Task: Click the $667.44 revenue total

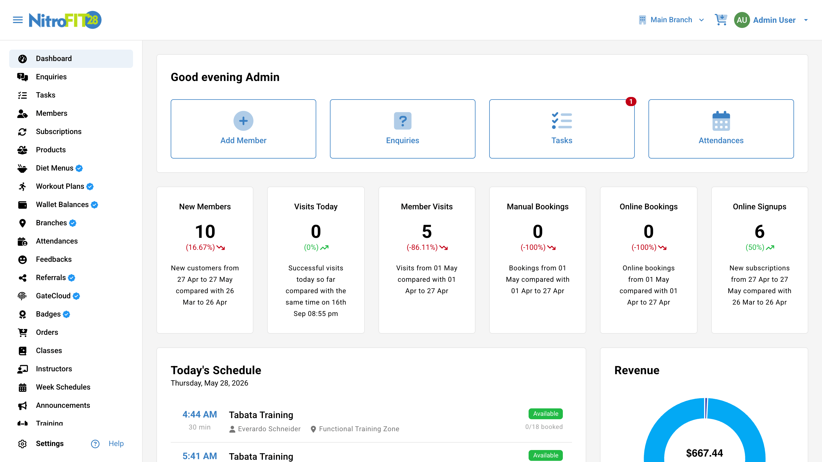Action: click(x=704, y=453)
